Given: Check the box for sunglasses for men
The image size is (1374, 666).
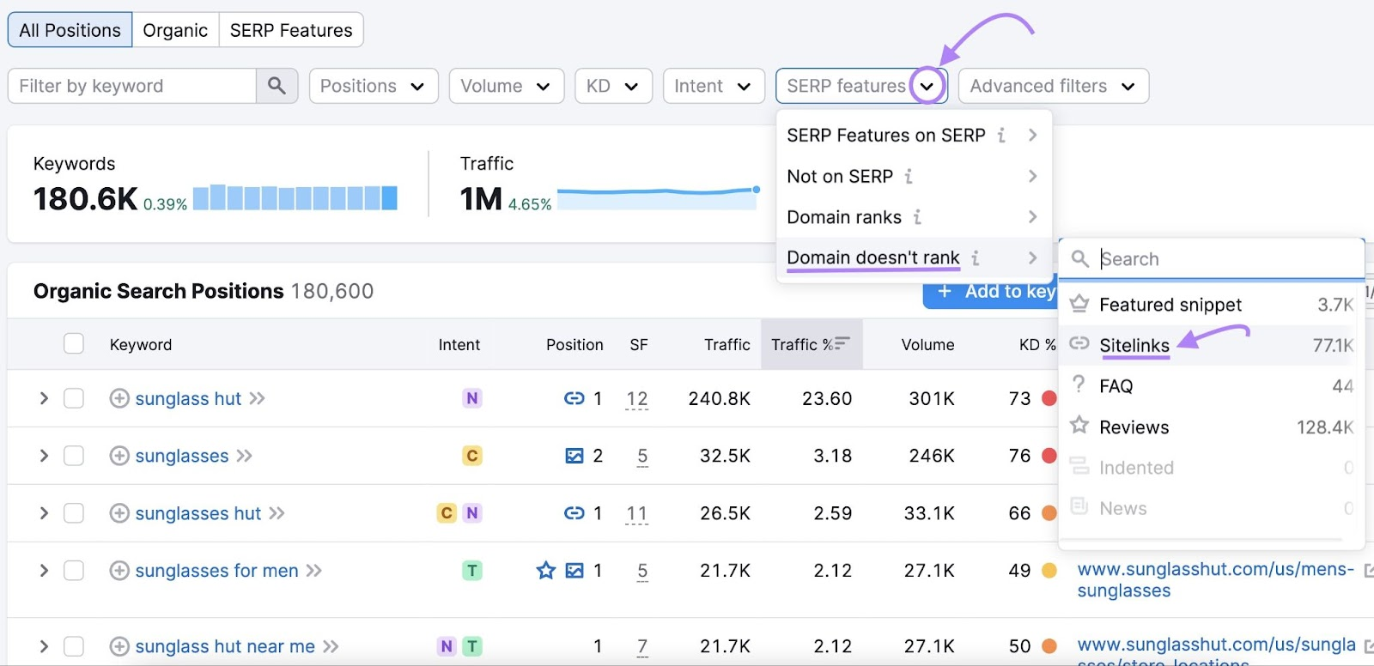Looking at the screenshot, I should [74, 571].
